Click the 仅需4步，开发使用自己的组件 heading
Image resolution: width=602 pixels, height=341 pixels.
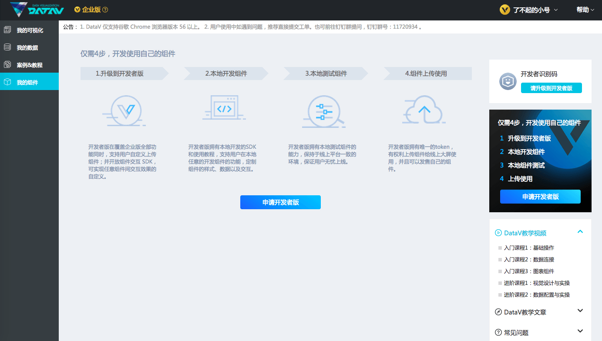click(128, 53)
